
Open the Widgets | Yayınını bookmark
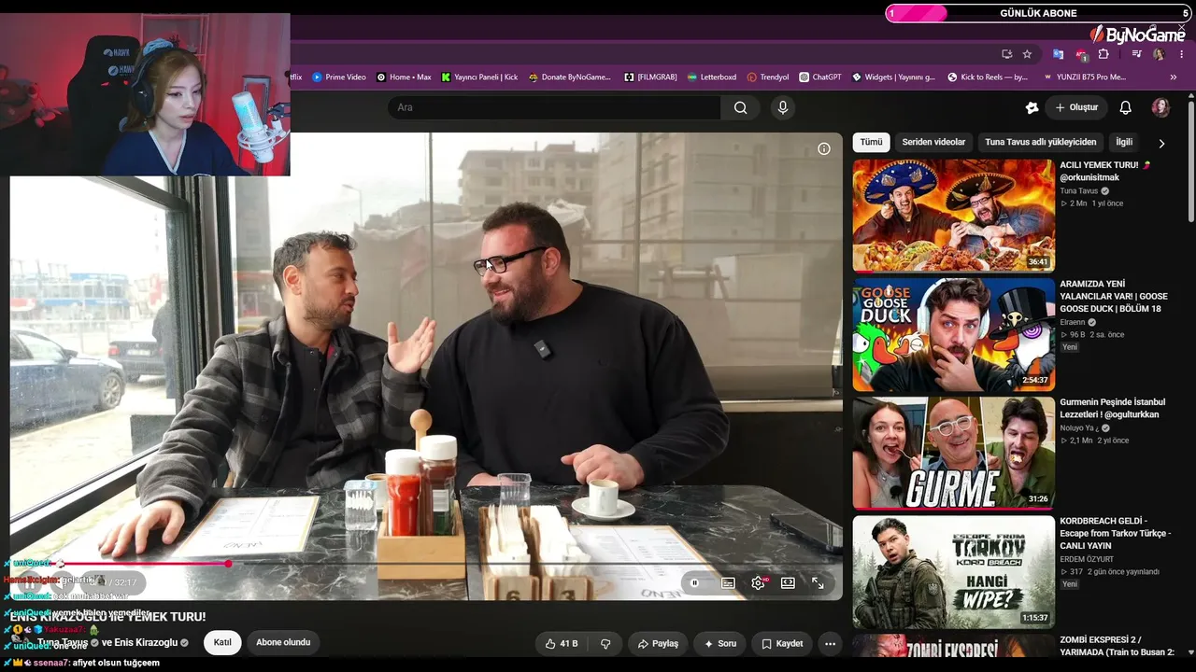click(893, 77)
